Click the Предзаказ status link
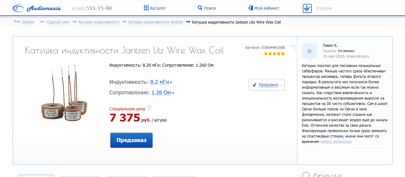The image size is (405, 177). [268, 85]
